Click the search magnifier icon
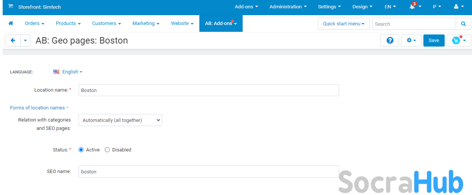Viewport: 472px width, 195px height. click(463, 24)
